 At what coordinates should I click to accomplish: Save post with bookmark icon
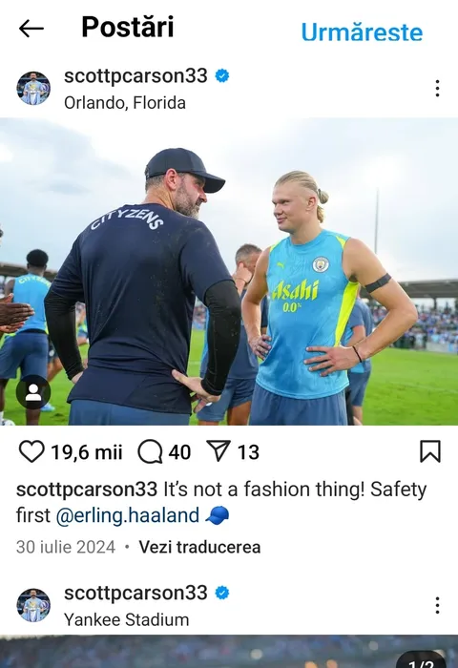(x=430, y=451)
